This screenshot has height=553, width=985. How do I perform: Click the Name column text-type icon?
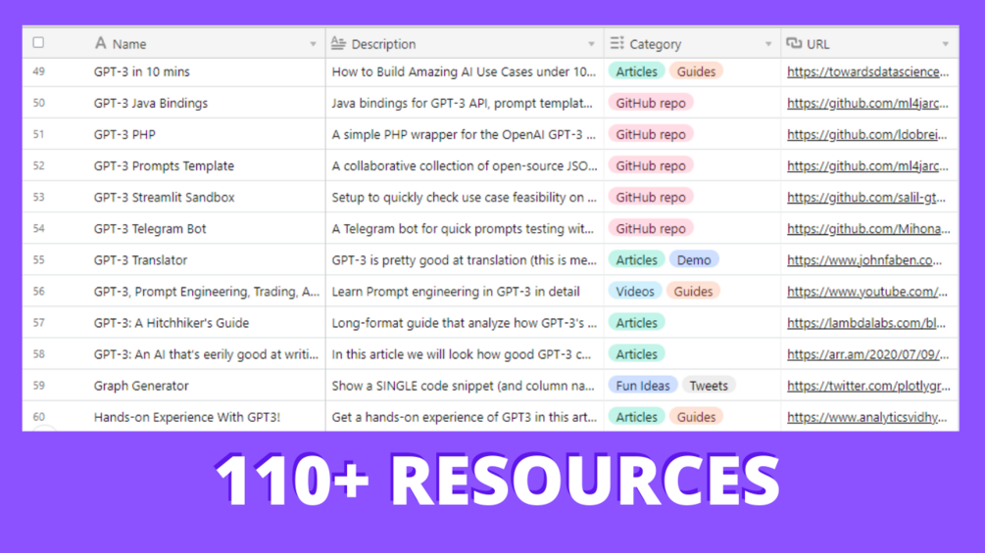coord(100,43)
